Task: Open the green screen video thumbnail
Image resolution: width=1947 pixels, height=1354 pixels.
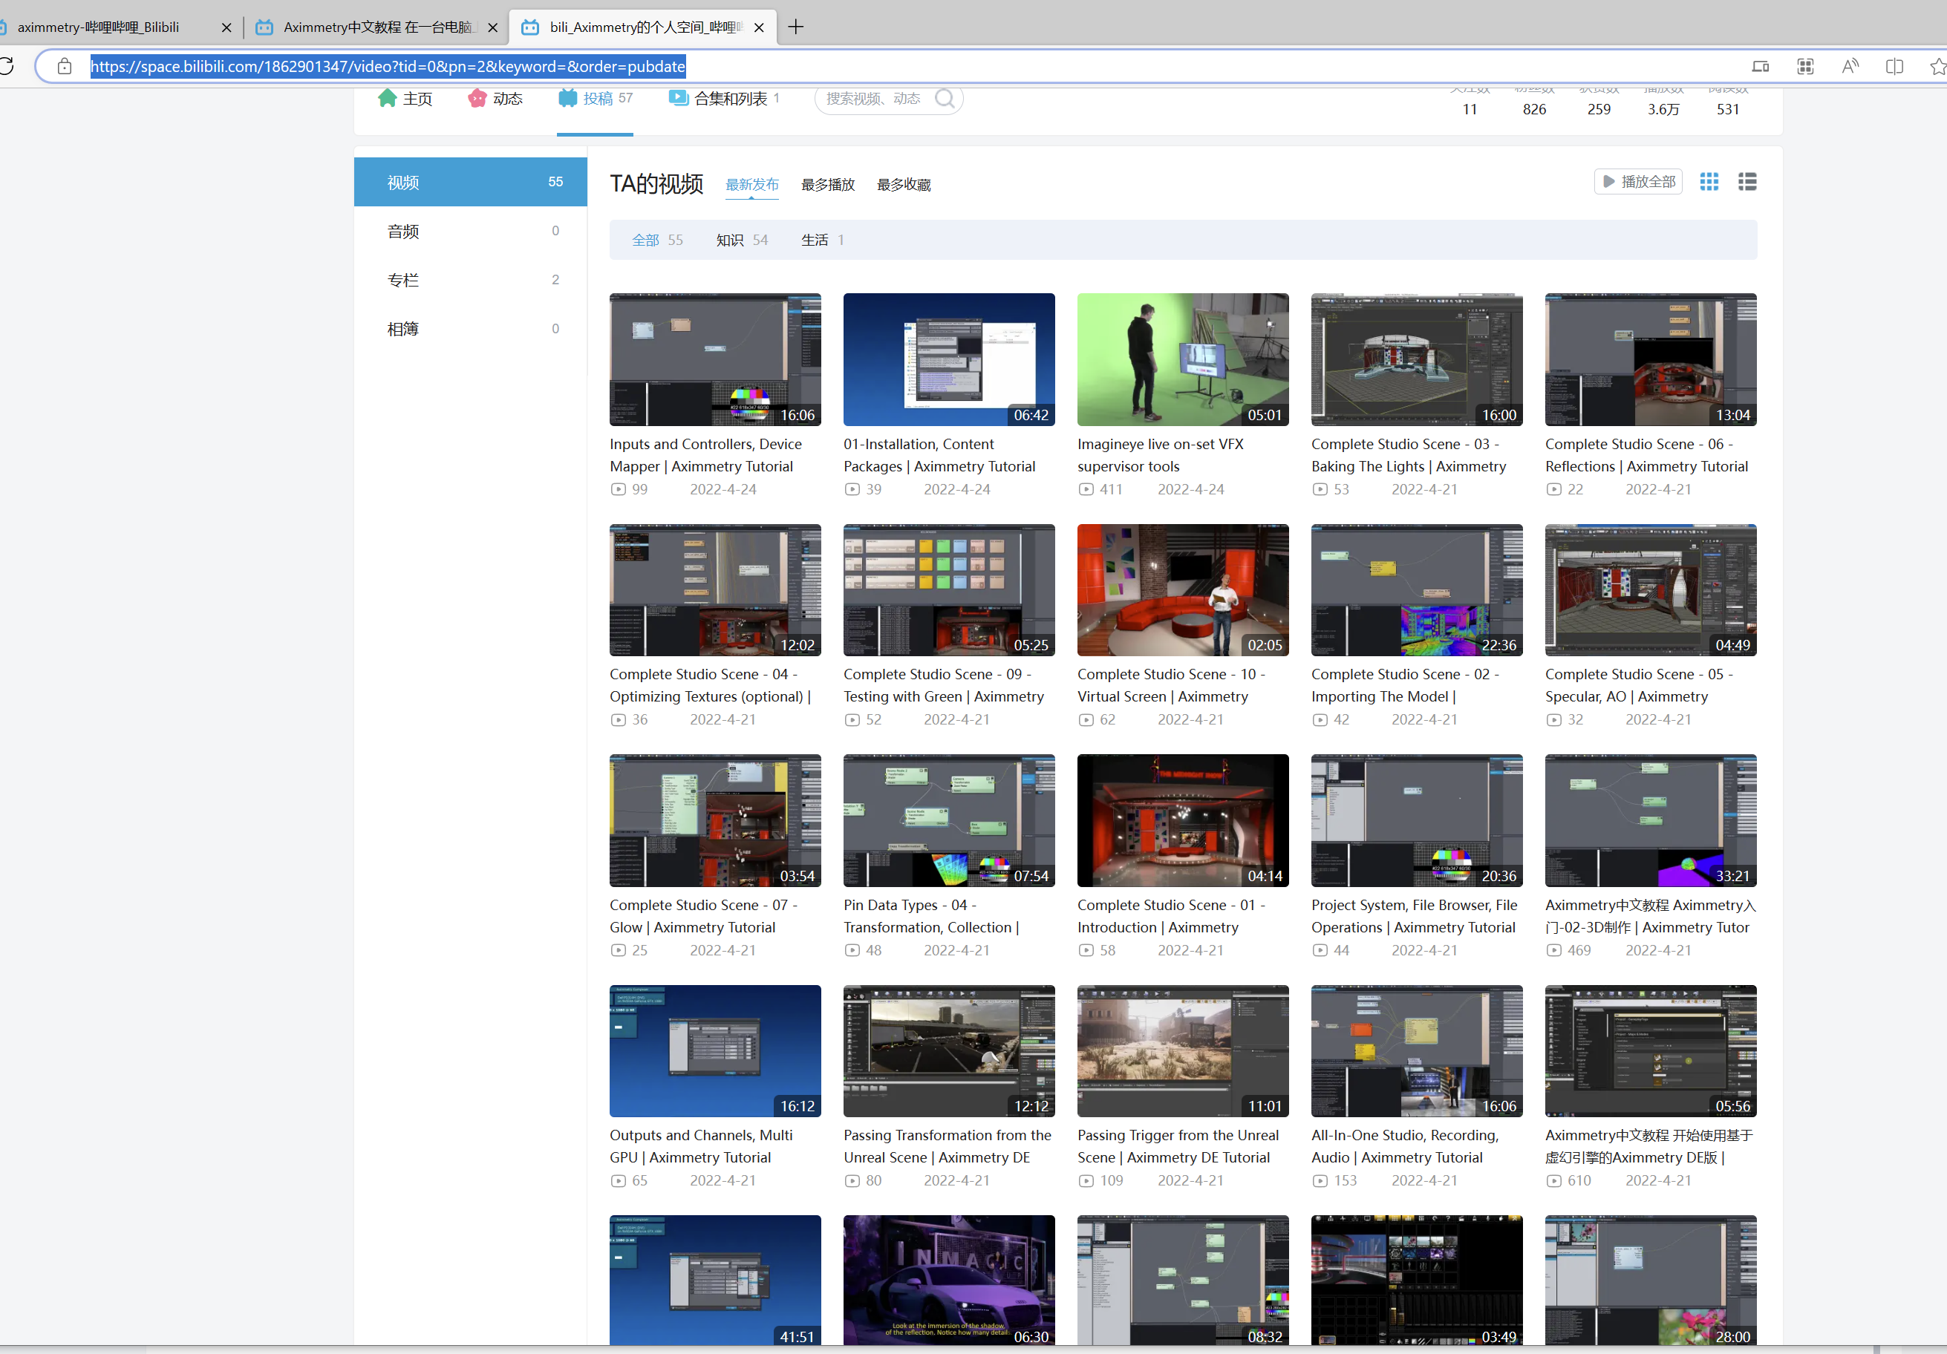Action: [x=1182, y=359]
